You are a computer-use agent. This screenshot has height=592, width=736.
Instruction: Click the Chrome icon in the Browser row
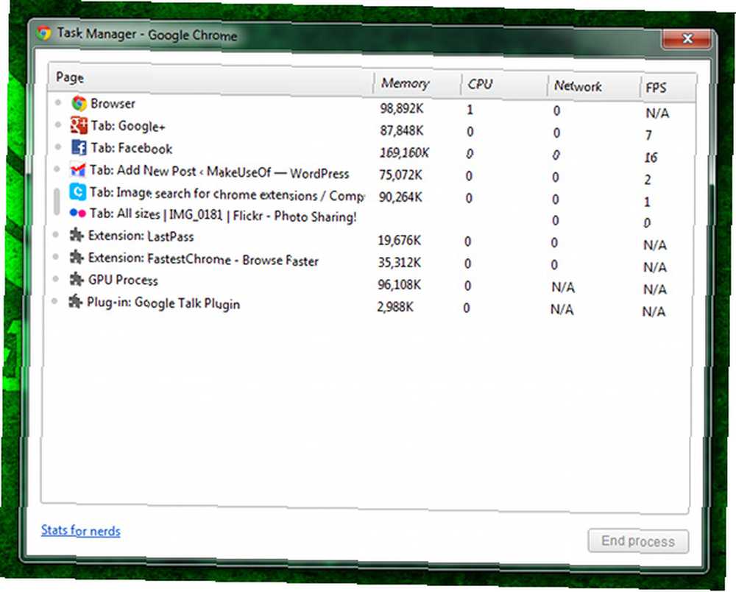[79, 103]
